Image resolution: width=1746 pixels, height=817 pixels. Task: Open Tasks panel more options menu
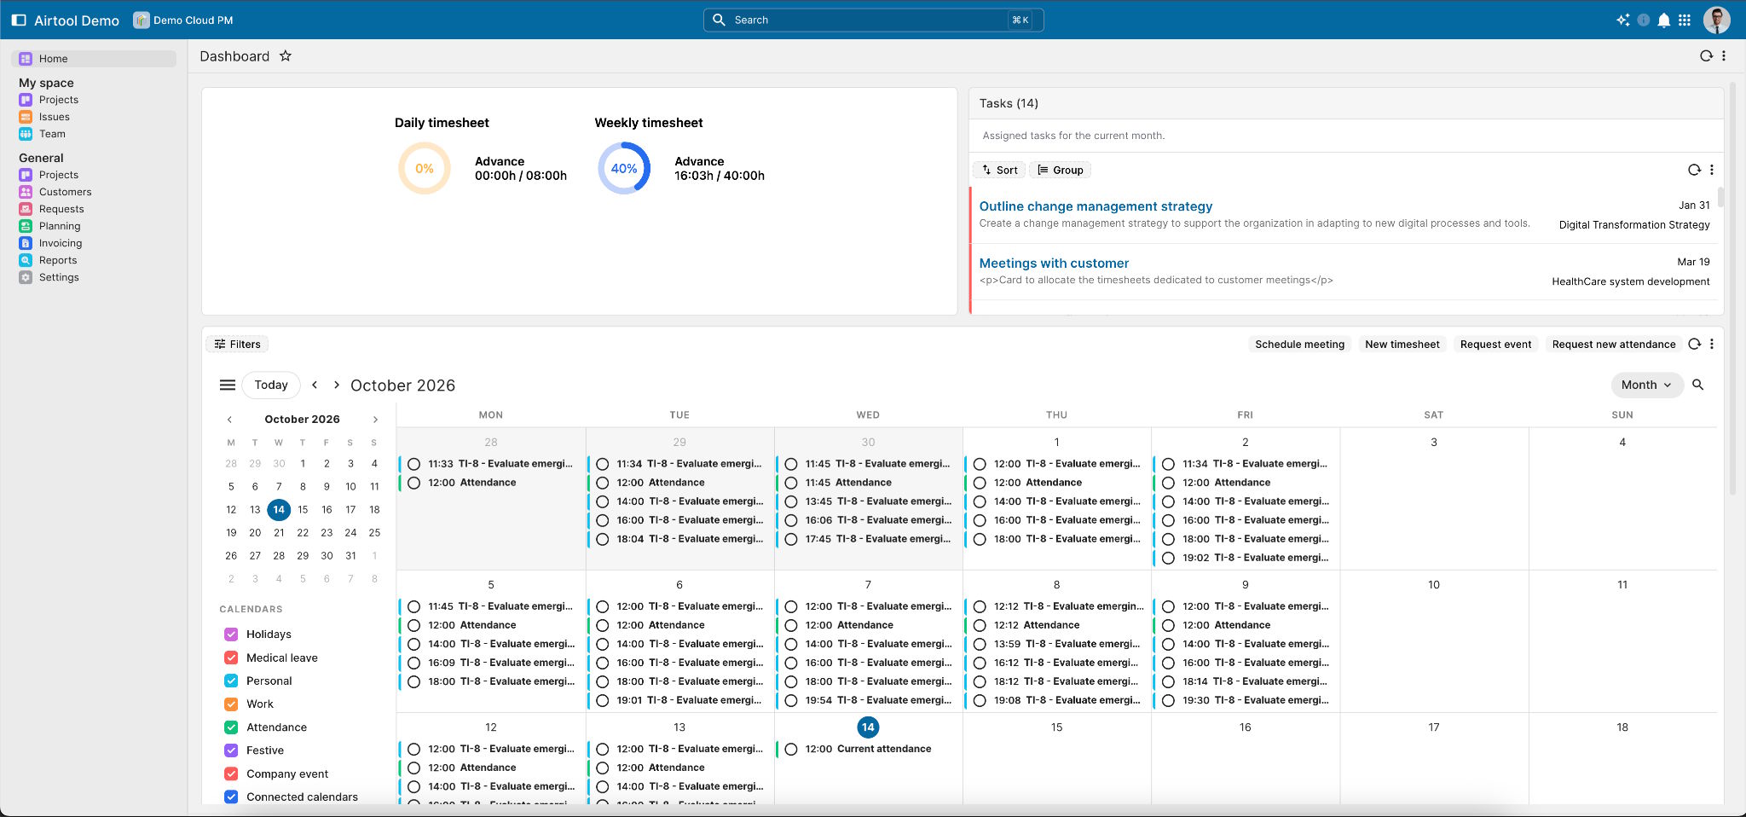click(1711, 170)
